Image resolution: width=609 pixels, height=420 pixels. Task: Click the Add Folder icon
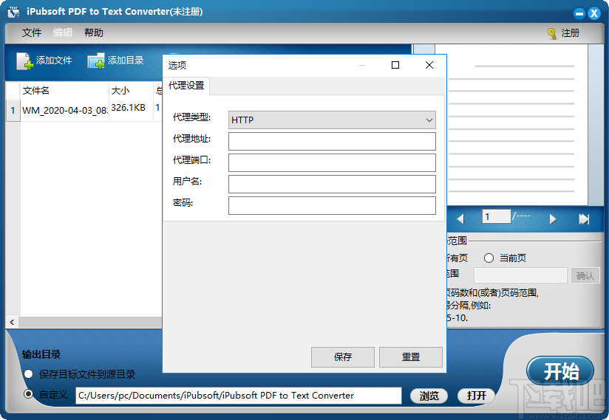(x=96, y=61)
